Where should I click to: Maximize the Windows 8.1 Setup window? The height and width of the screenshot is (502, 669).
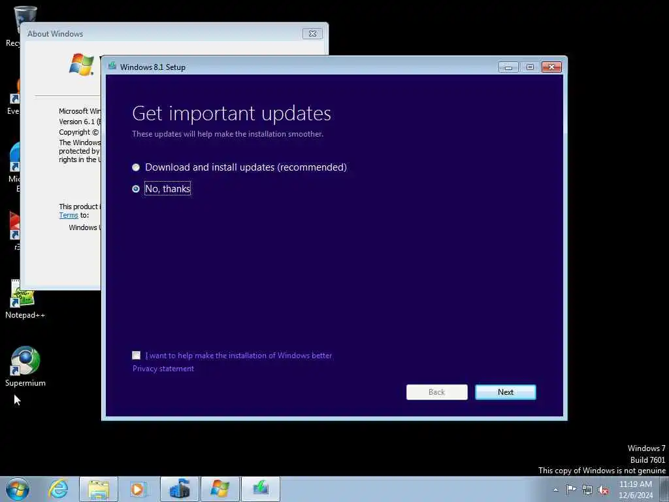[x=530, y=67]
